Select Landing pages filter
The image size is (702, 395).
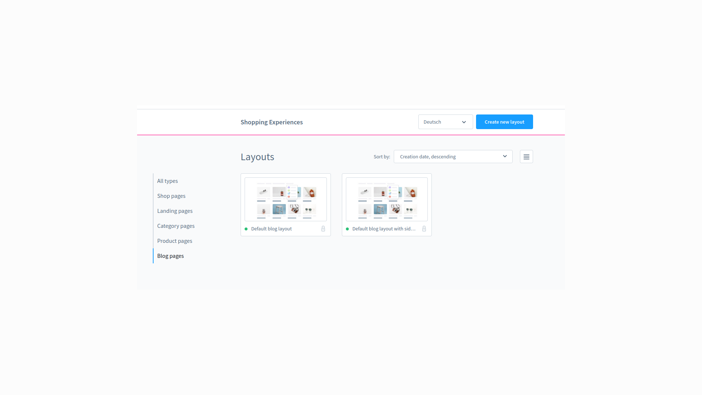(x=175, y=211)
